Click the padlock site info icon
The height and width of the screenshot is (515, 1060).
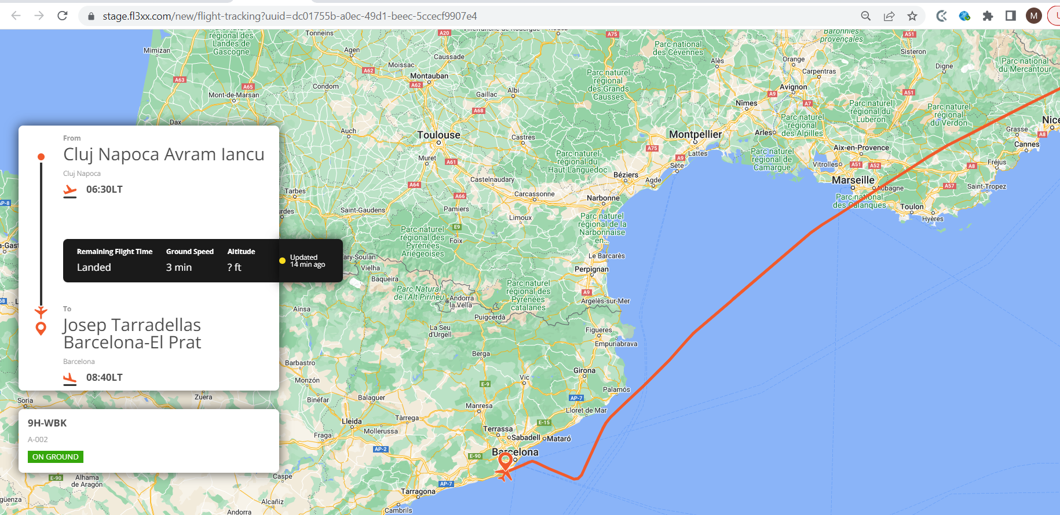(91, 16)
